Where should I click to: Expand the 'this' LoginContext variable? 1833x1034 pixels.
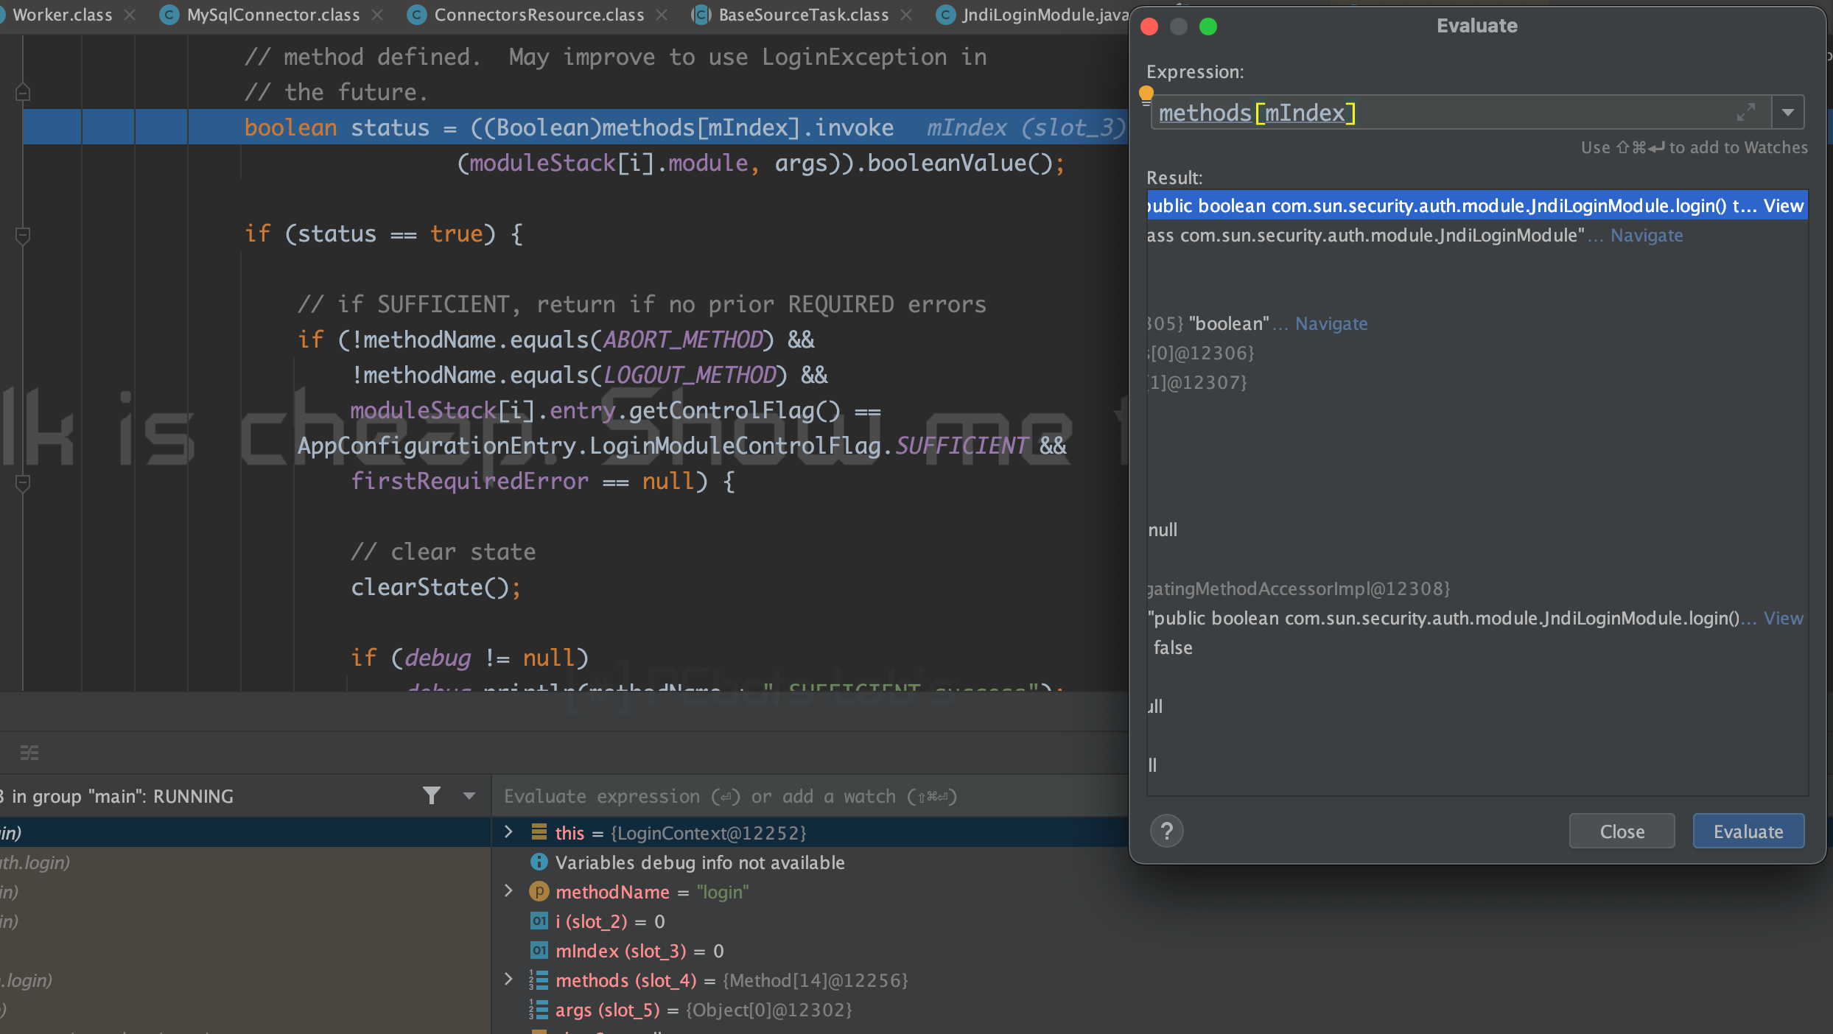click(x=508, y=832)
